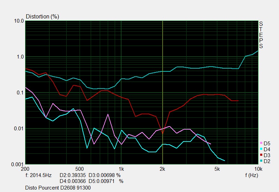Screen dimensions: 279x192
Task: Click the 10.0 value on the Y axis
Action: [x=18, y=21]
